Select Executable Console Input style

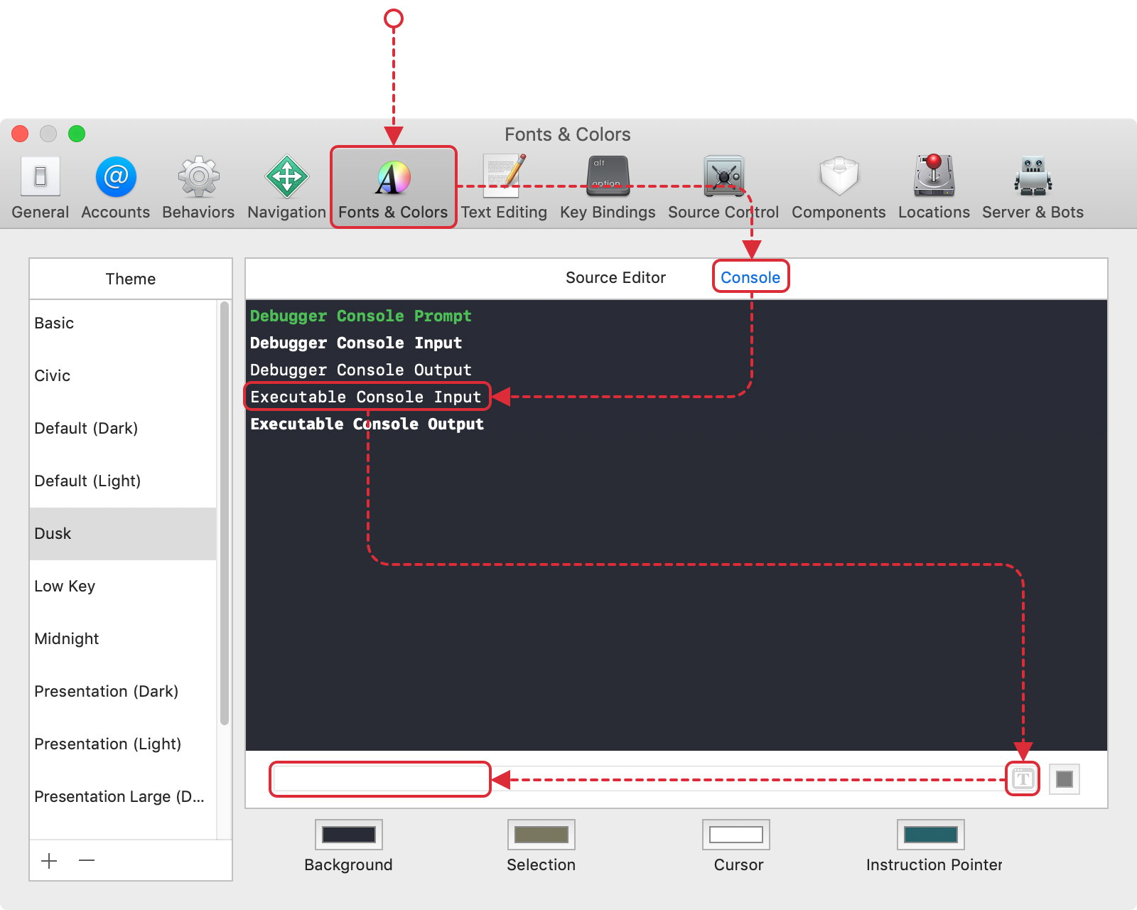click(x=366, y=397)
